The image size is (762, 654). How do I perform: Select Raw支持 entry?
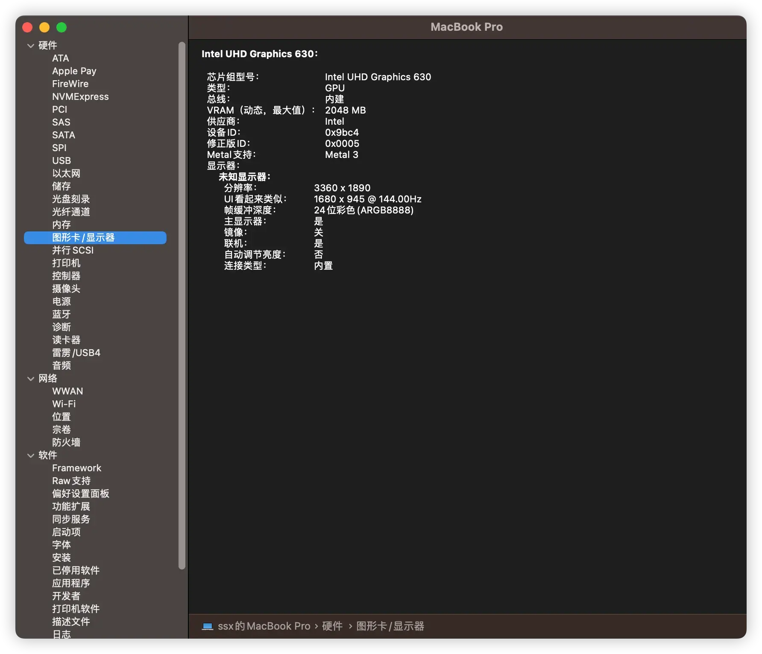tap(71, 481)
